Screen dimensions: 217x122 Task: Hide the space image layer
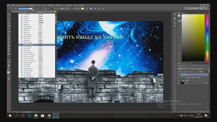(x=179, y=80)
